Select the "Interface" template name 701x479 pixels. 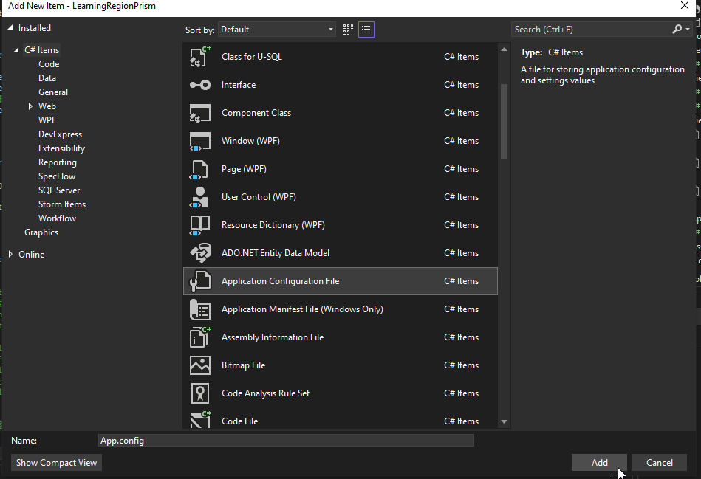tap(239, 85)
